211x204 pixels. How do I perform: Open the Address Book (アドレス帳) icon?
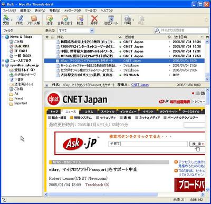(33, 19)
